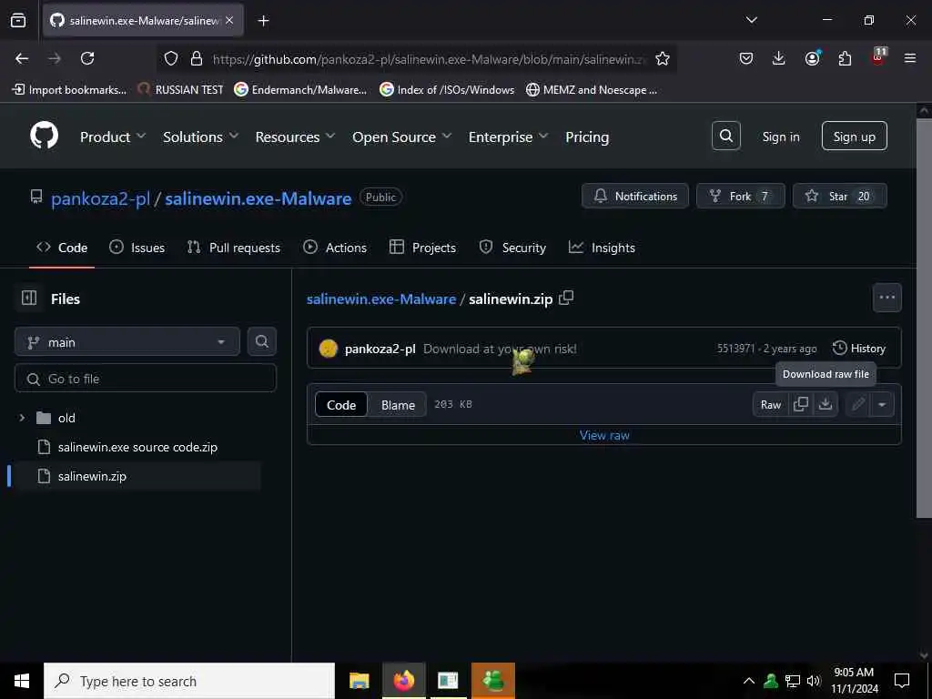Click the Sign up button

pyautogui.click(x=854, y=137)
